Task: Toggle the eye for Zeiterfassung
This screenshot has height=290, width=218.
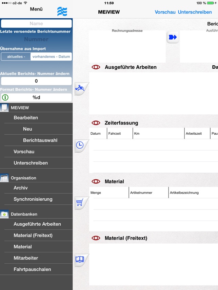Action: (96, 123)
